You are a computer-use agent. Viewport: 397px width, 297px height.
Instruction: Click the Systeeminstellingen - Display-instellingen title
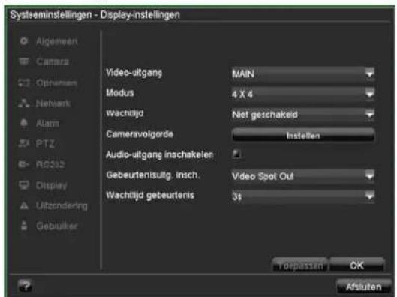[x=95, y=15]
